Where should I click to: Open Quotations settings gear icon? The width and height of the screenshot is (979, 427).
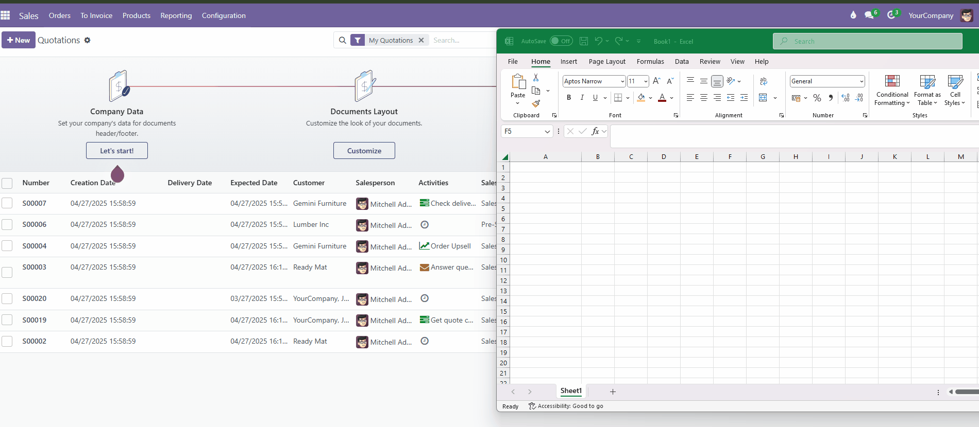87,40
